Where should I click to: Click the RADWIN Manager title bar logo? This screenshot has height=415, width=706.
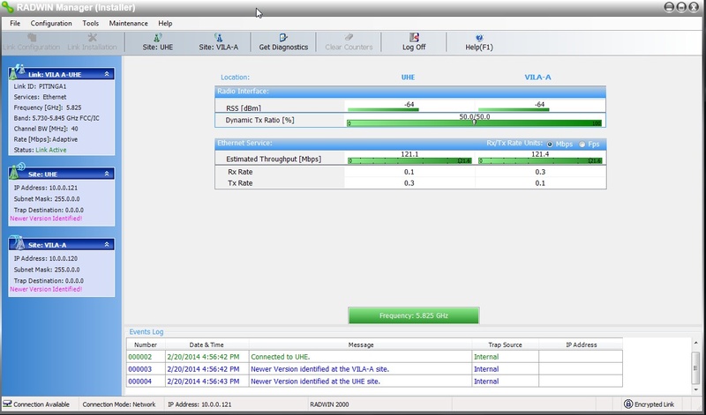8,7
